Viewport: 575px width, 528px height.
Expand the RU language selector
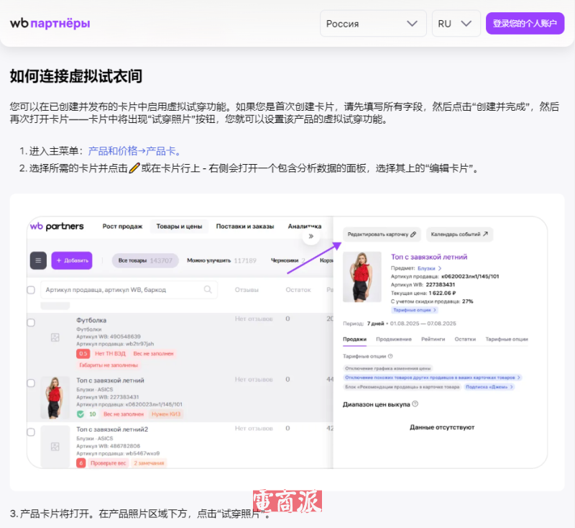pyautogui.click(x=456, y=23)
